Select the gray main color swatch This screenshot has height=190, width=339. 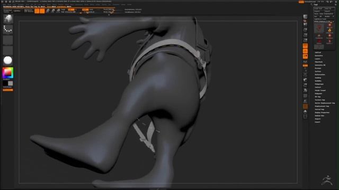(11, 83)
